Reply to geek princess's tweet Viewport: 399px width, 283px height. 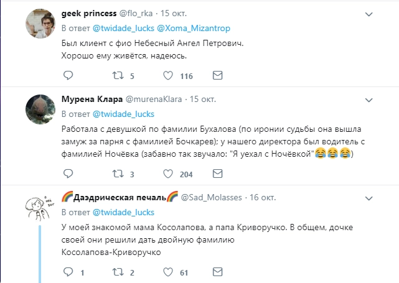pyautogui.click(x=68, y=76)
